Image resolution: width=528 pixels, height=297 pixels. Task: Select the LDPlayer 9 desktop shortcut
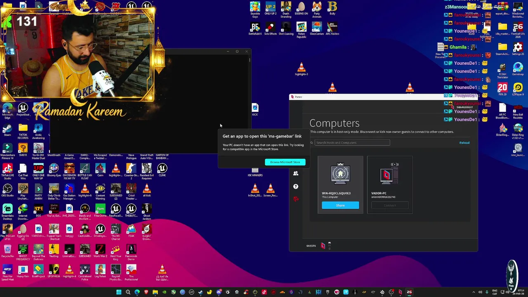pos(518,89)
